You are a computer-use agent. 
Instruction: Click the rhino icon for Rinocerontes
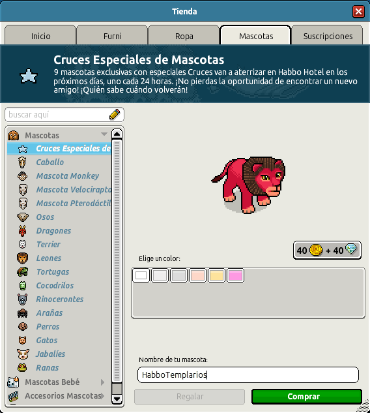pos(23,299)
